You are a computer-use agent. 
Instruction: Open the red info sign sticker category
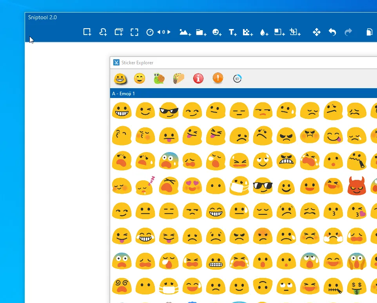(198, 78)
